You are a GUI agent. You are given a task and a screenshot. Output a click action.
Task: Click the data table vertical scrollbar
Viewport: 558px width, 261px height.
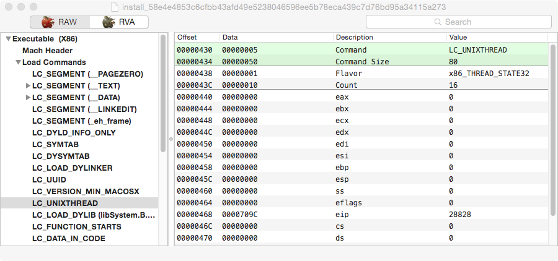tap(552, 124)
